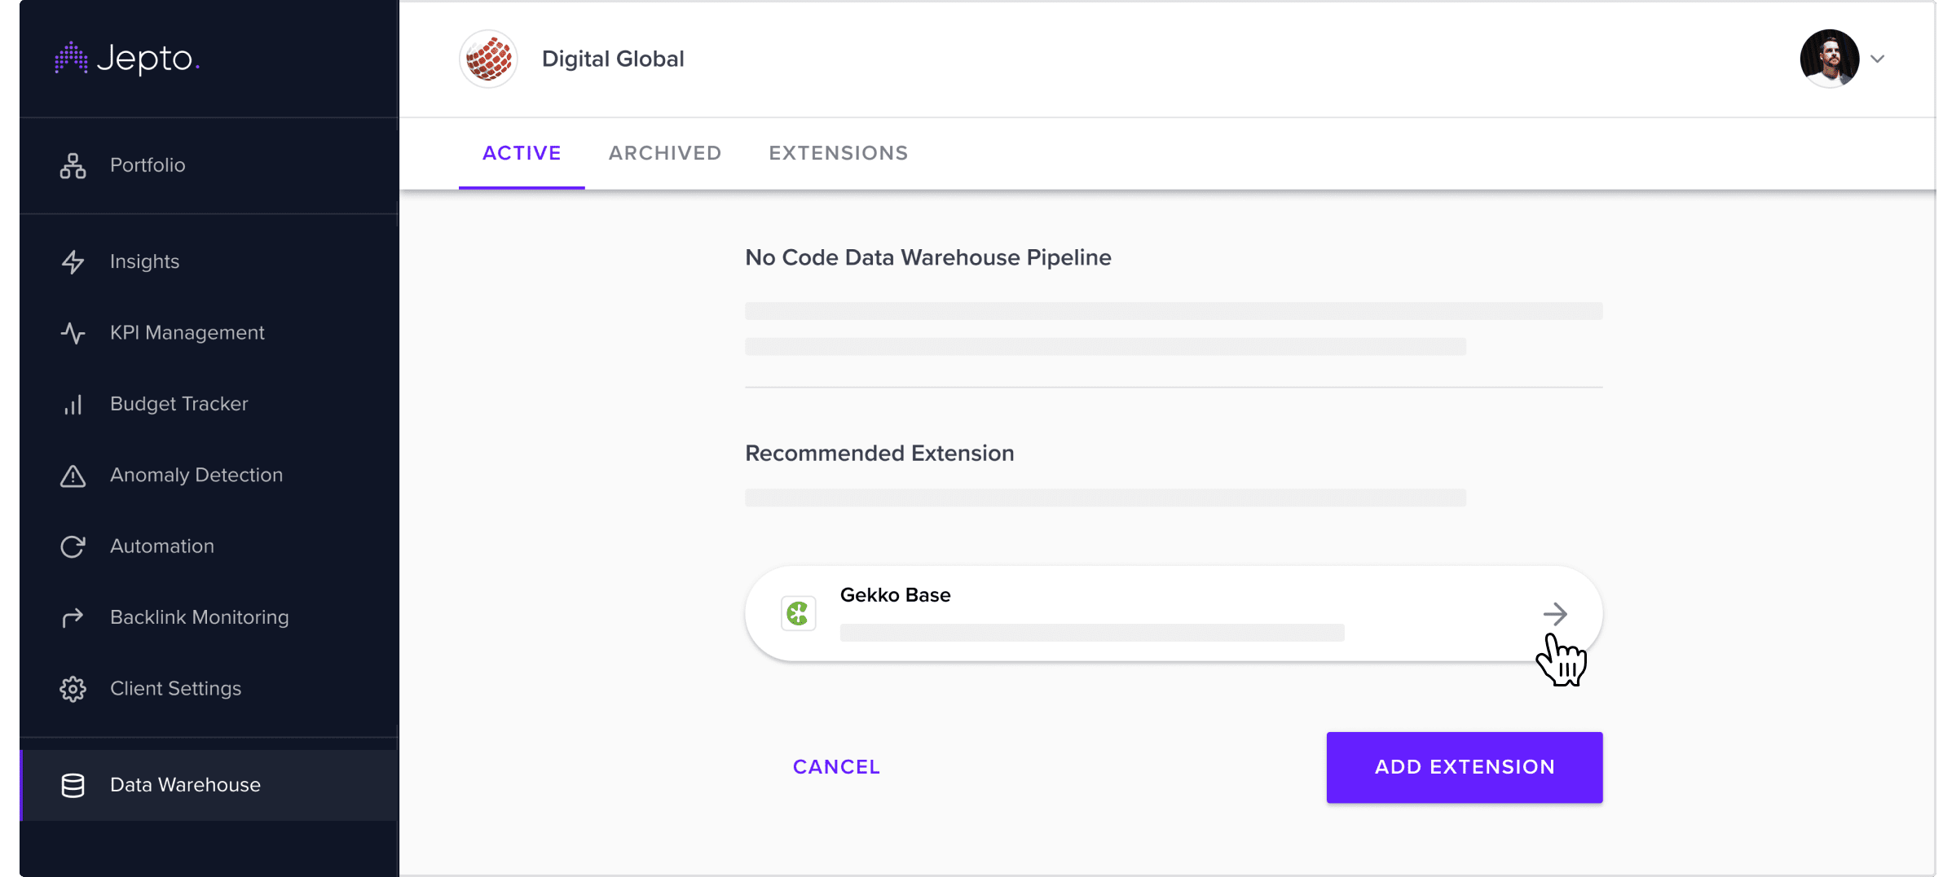Screen dimensions: 1956x877
Task: Expand the user account dropdown chevron
Action: pyautogui.click(x=1878, y=59)
